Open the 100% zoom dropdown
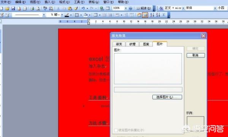 (126, 8)
